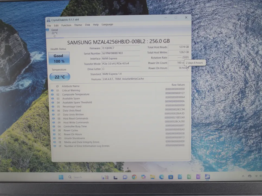Open the Microsoft Store taskbar icon
The height and width of the screenshot is (196, 262).
[x=171, y=177]
